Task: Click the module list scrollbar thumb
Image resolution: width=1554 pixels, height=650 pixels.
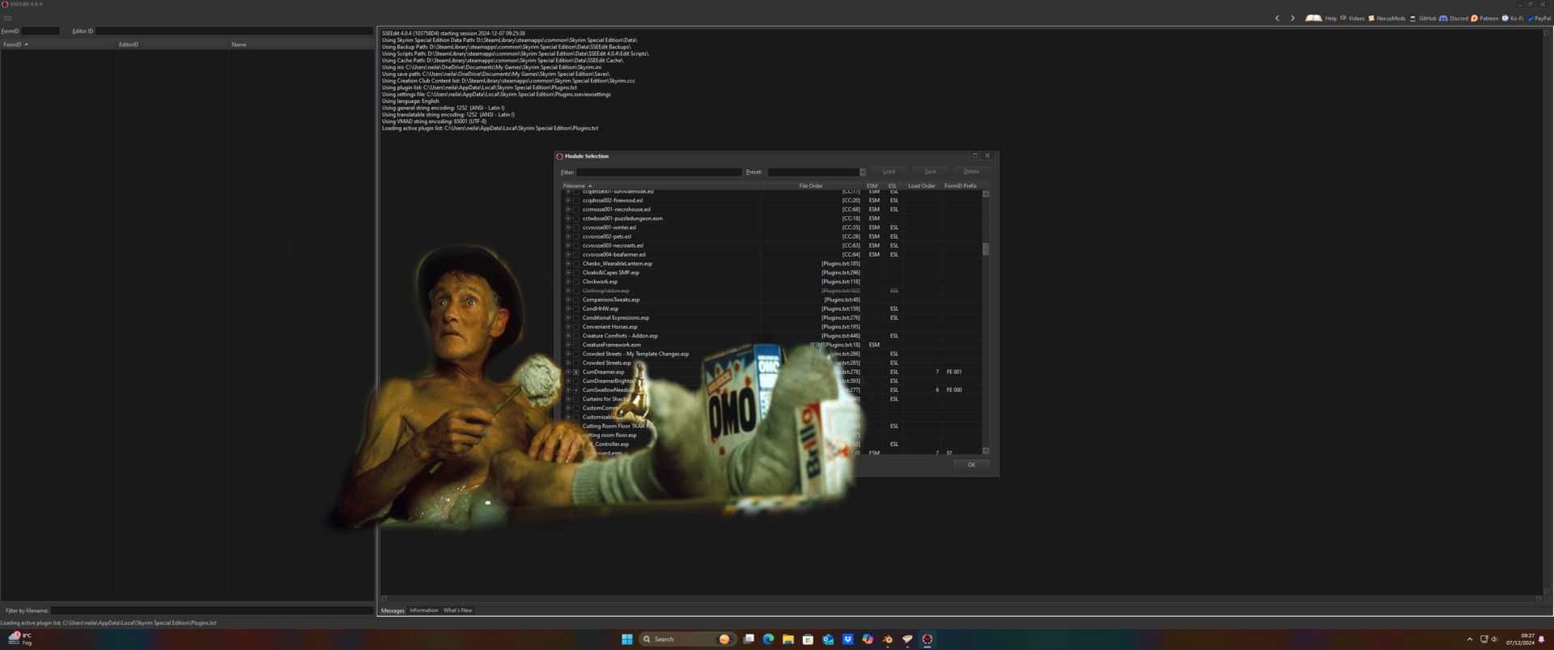Action: coord(986,249)
